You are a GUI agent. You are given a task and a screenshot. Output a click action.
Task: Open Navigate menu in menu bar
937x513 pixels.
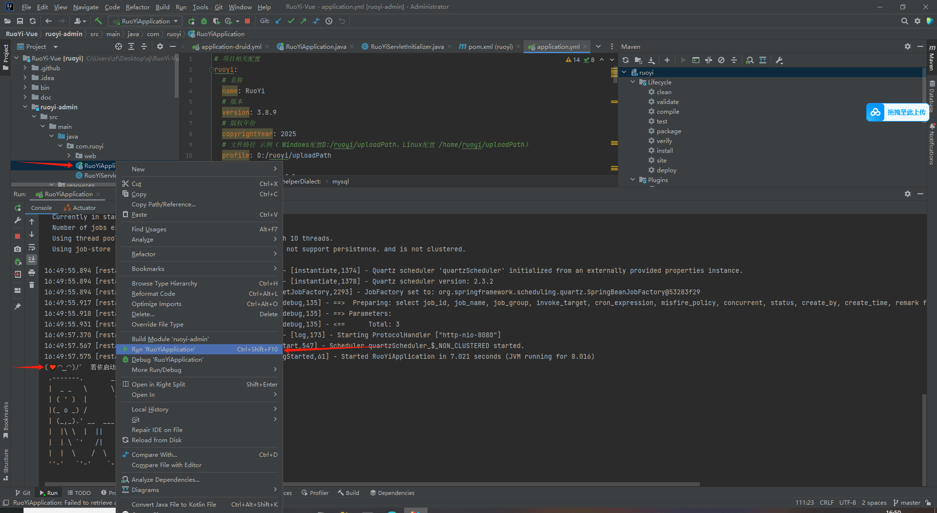click(x=86, y=7)
